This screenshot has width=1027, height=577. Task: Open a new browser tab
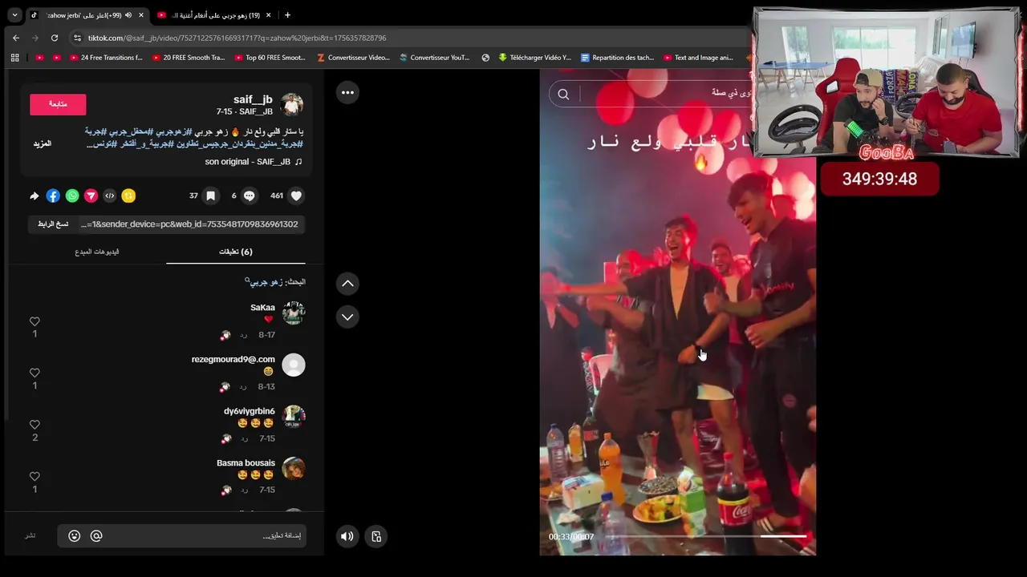[287, 15]
